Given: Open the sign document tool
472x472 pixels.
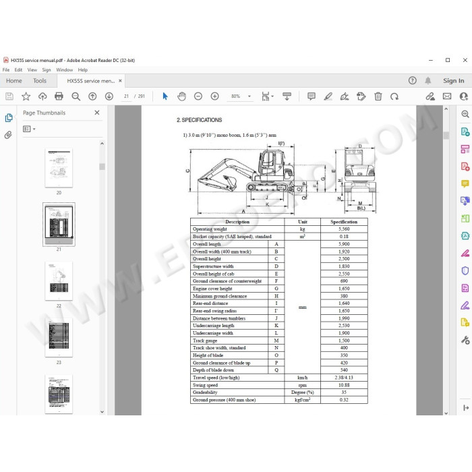Looking at the screenshot, I should pyautogui.click(x=345, y=96).
